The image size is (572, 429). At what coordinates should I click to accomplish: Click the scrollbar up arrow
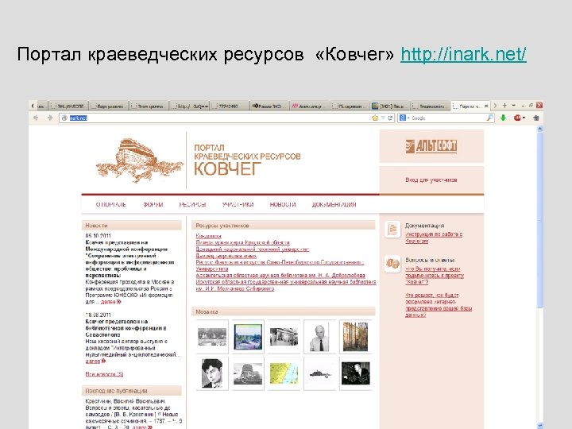point(540,129)
